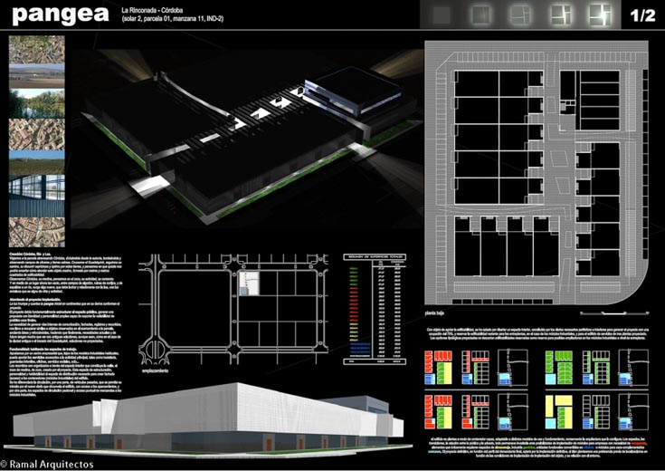The width and height of the screenshot is (665, 471).
Task: Click the brightest glowing square icon in header
Action: pos(597,14)
